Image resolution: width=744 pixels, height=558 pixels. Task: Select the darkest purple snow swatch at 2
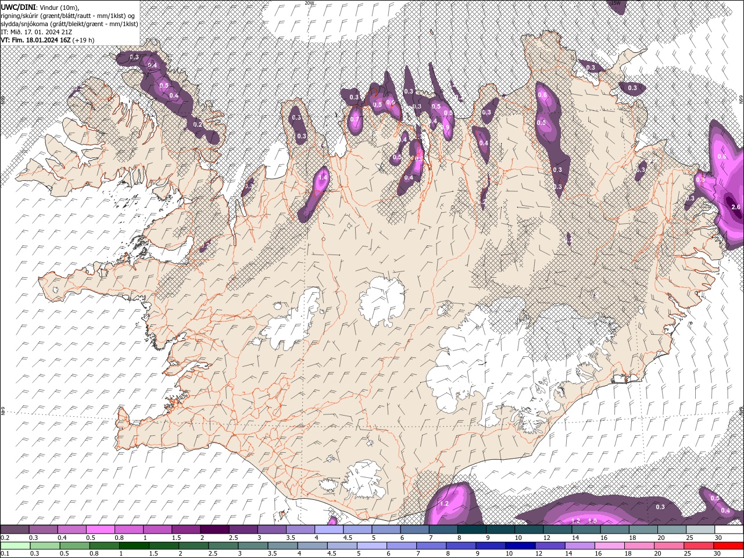214,530
